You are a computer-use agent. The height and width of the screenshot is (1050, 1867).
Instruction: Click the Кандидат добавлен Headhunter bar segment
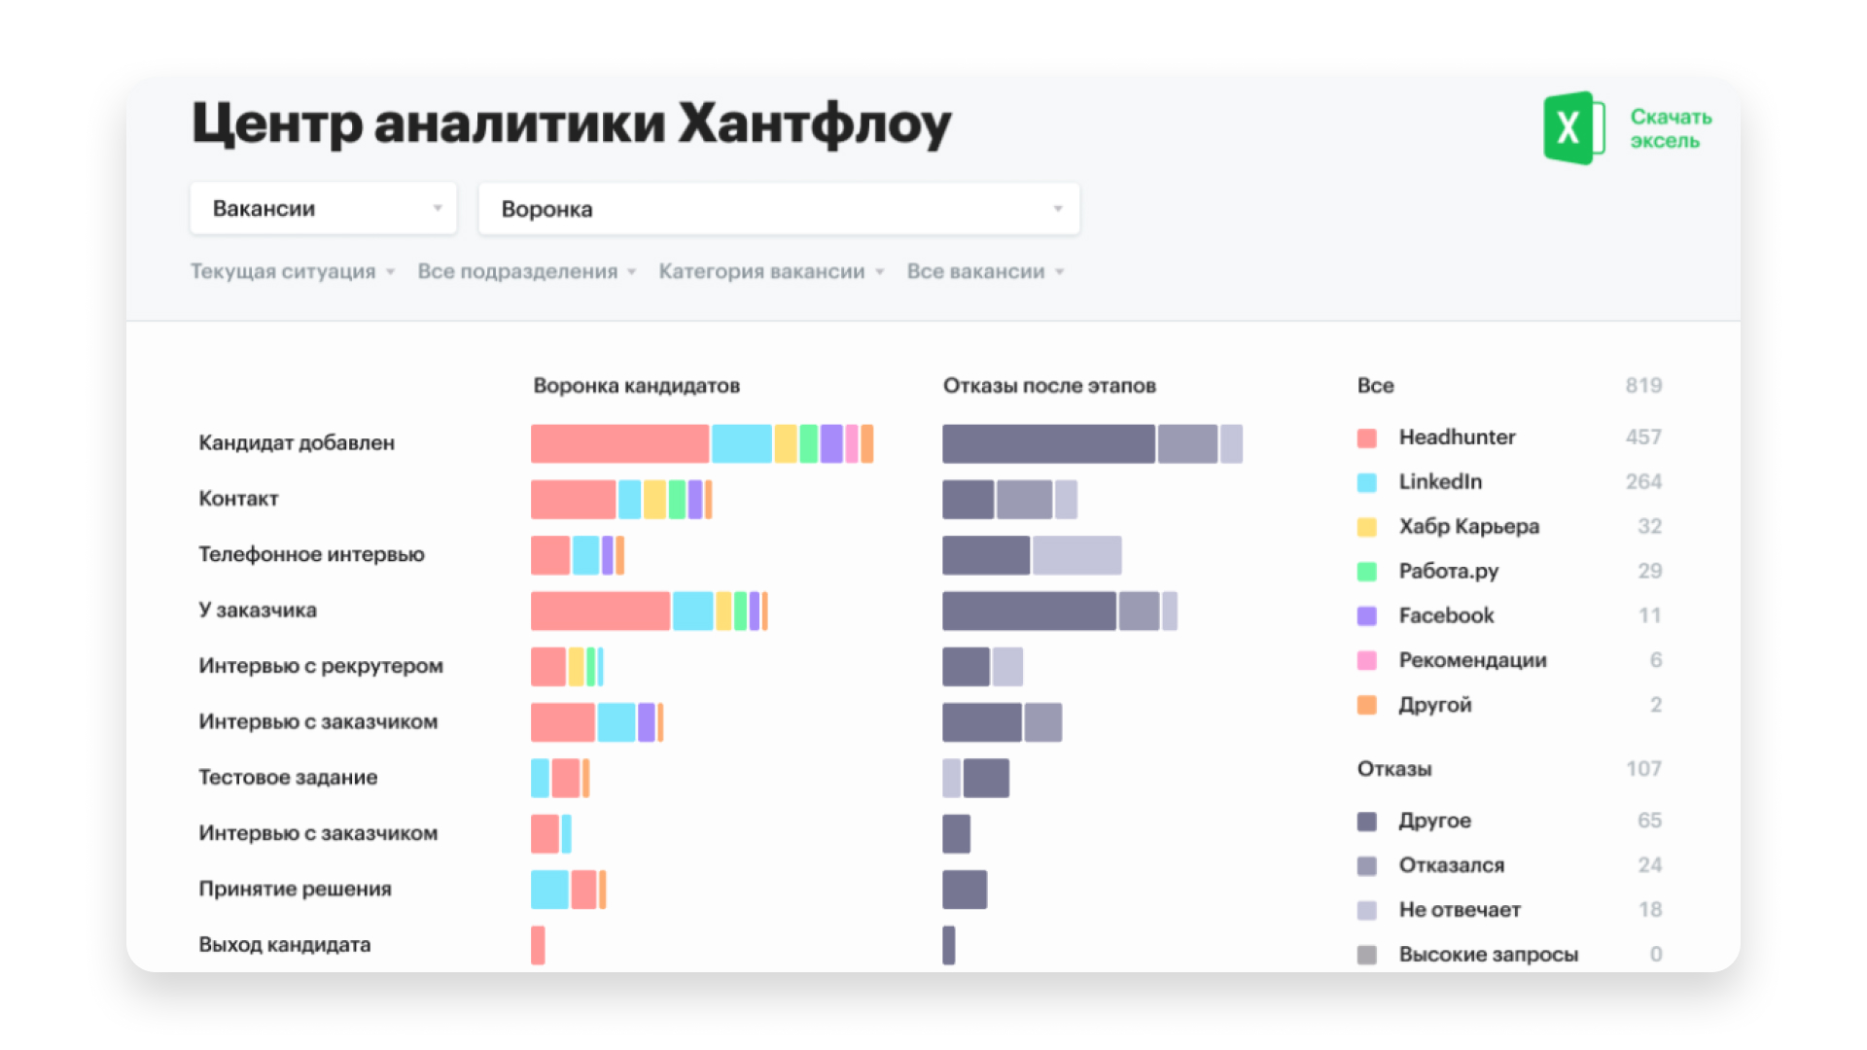[619, 443]
